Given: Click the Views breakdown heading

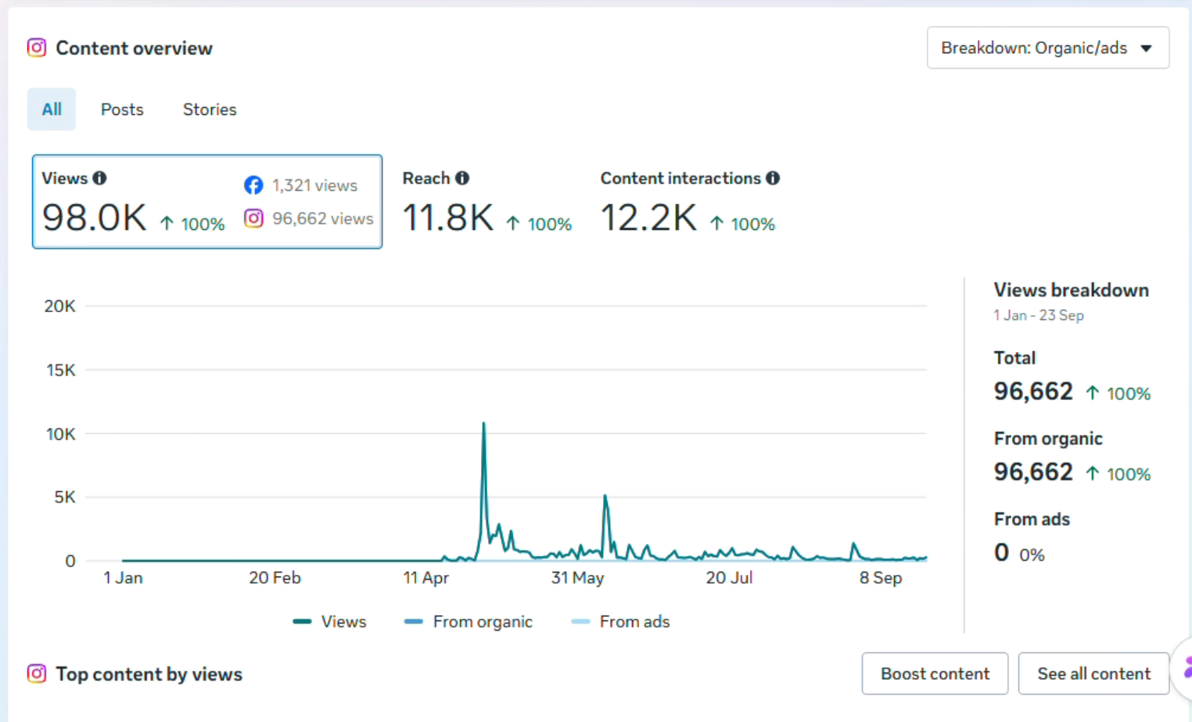Looking at the screenshot, I should tap(1072, 290).
